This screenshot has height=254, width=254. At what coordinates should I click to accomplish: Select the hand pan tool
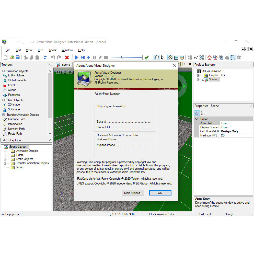click(x=156, y=57)
